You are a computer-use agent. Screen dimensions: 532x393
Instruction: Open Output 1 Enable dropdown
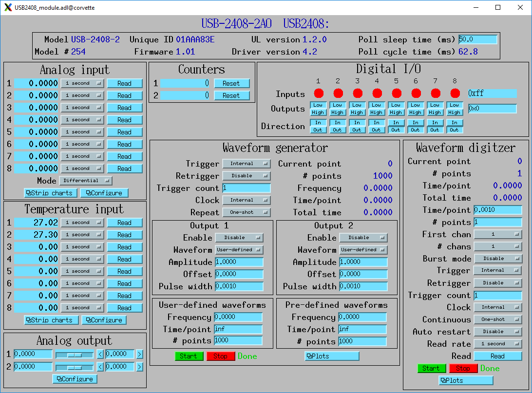tap(239, 237)
